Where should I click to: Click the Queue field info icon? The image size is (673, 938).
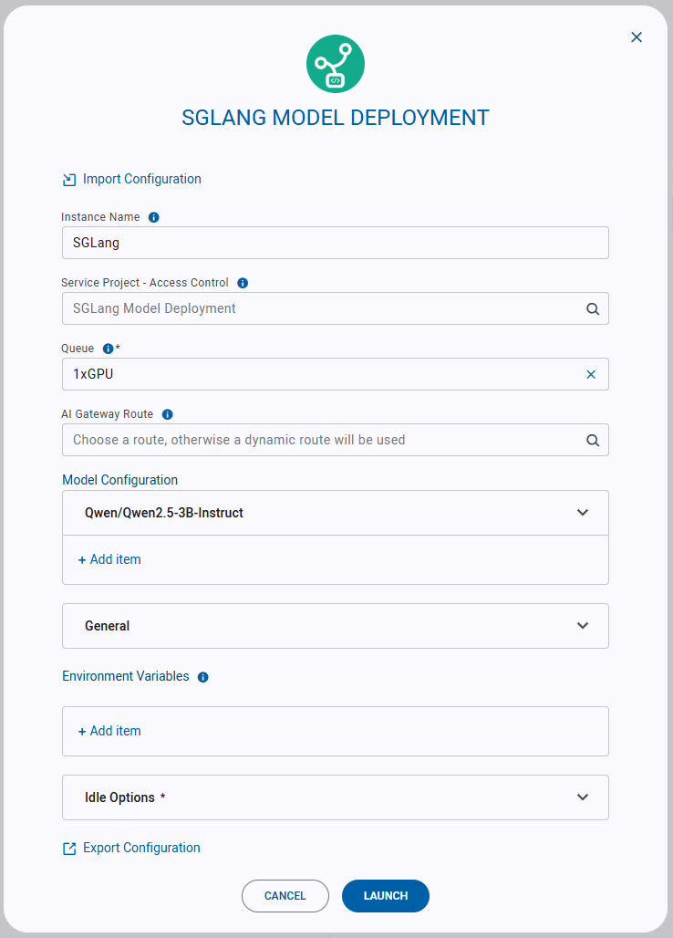tap(109, 349)
